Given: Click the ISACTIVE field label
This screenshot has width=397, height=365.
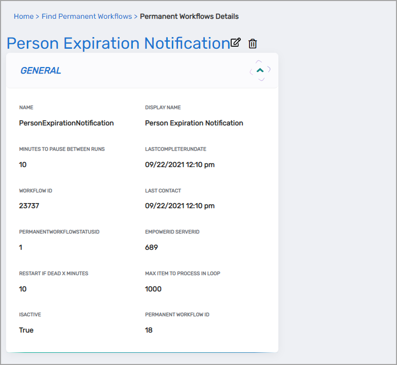Looking at the screenshot, I should click(x=30, y=315).
